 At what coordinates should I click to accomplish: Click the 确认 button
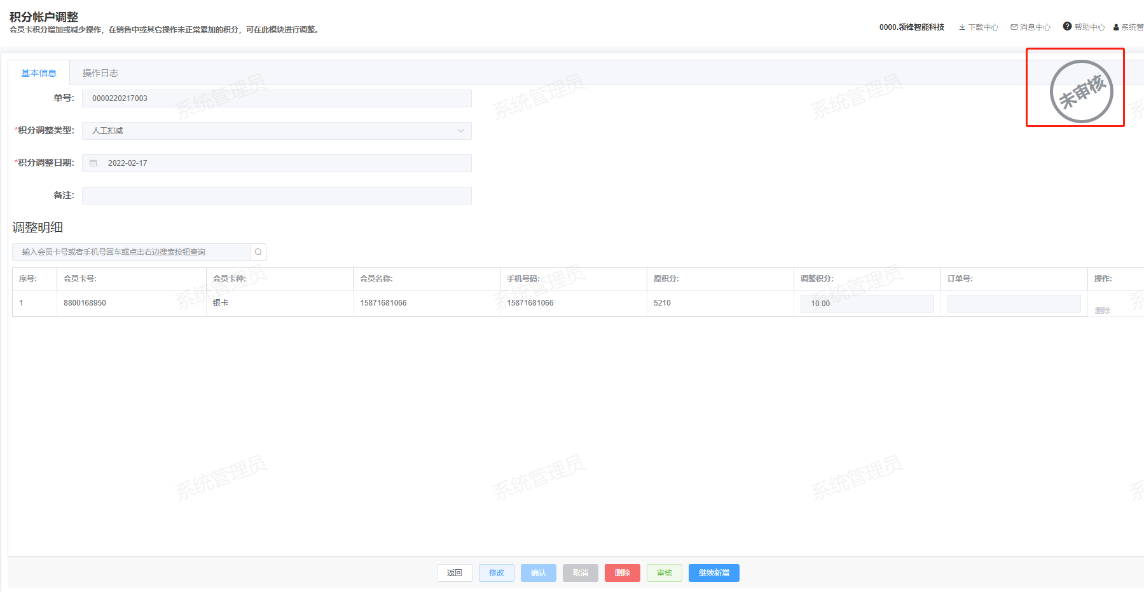539,573
